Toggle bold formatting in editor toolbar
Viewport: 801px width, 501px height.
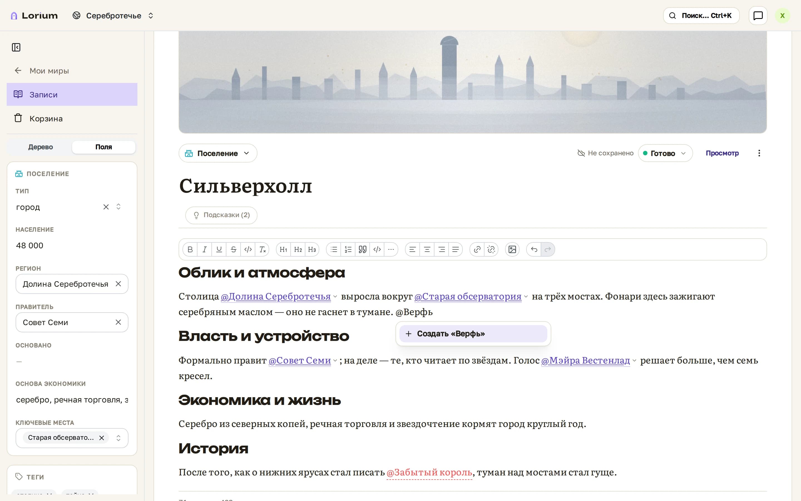(x=190, y=249)
